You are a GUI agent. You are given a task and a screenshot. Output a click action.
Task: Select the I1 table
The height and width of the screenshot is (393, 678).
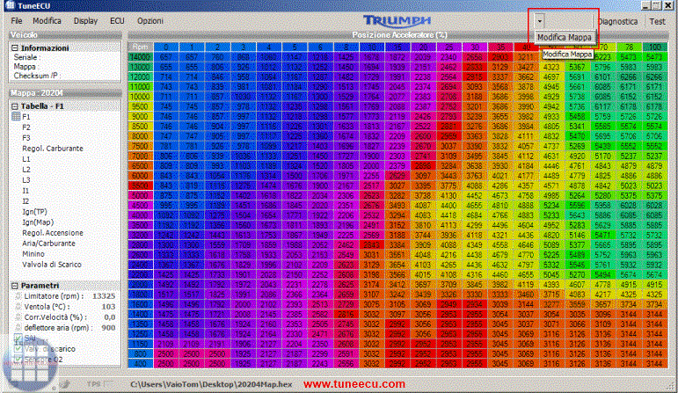(26, 191)
